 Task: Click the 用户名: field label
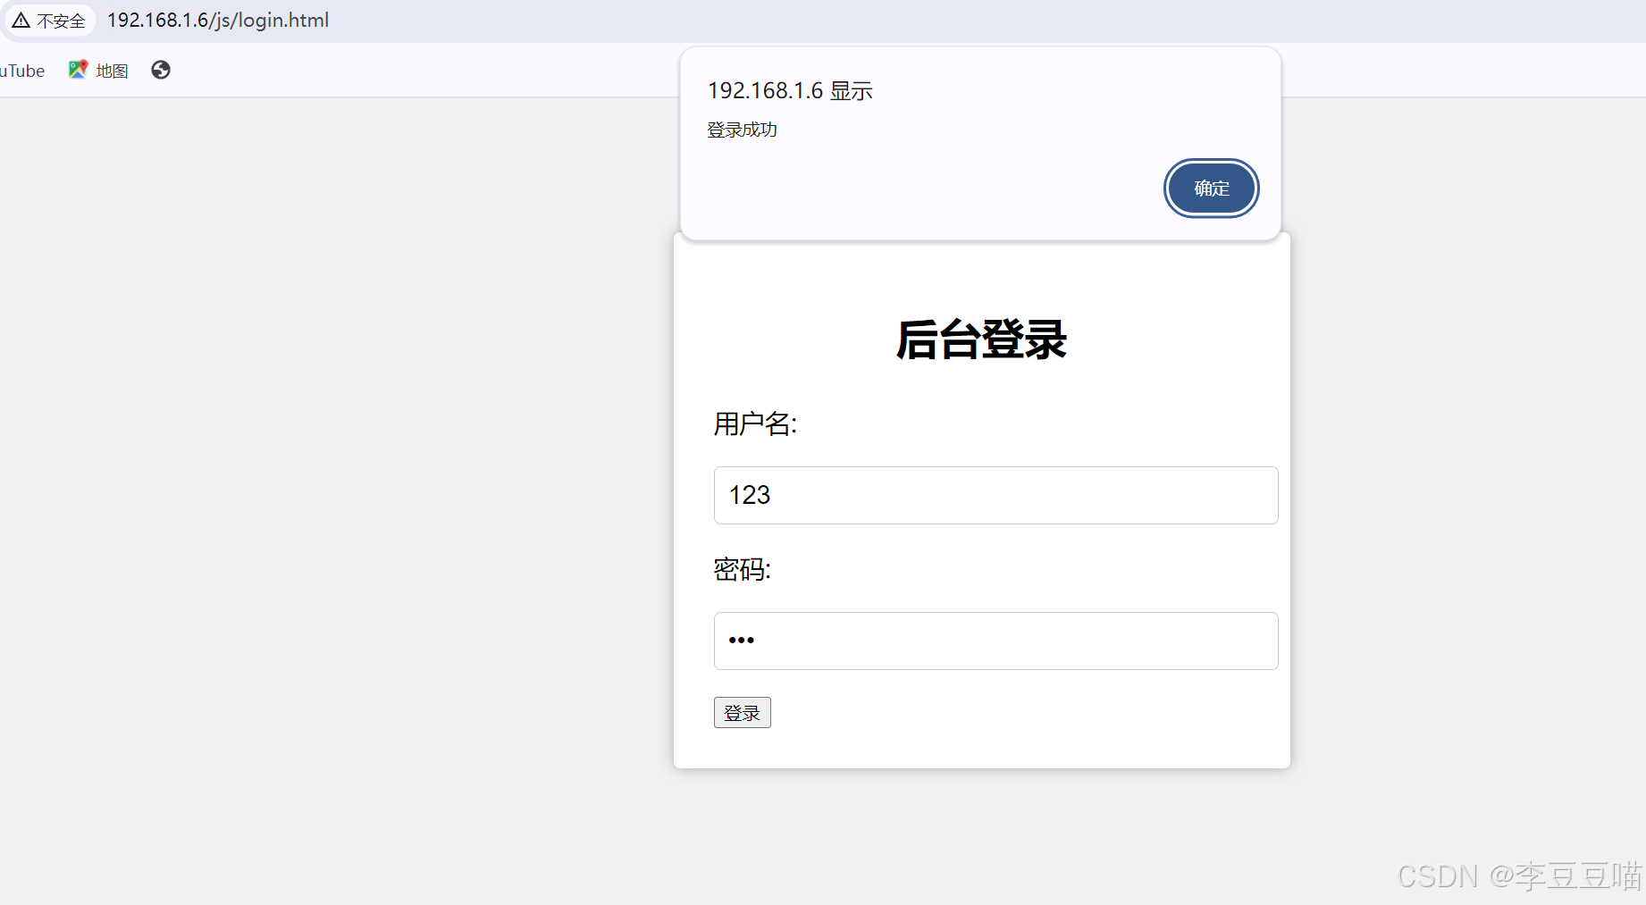click(x=755, y=424)
